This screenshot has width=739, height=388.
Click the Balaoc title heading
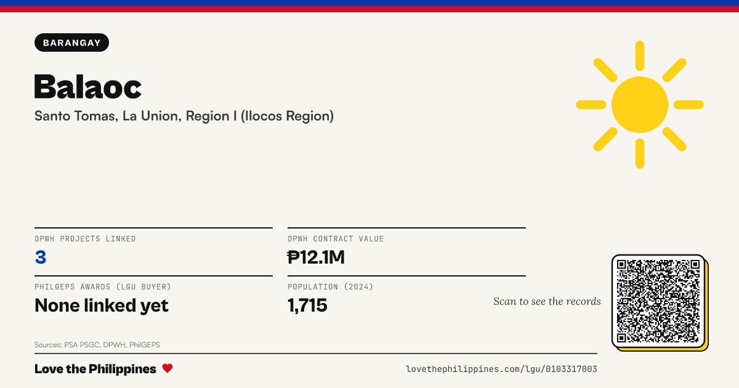(88, 86)
